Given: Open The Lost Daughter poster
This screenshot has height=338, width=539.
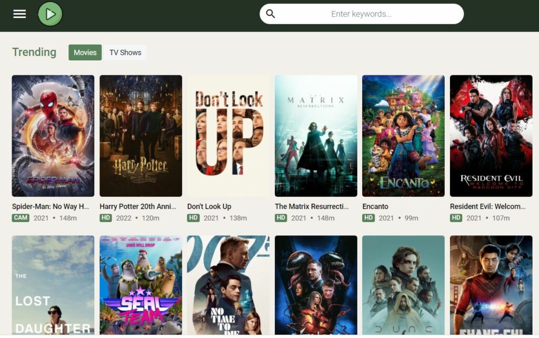Looking at the screenshot, I should point(53,285).
